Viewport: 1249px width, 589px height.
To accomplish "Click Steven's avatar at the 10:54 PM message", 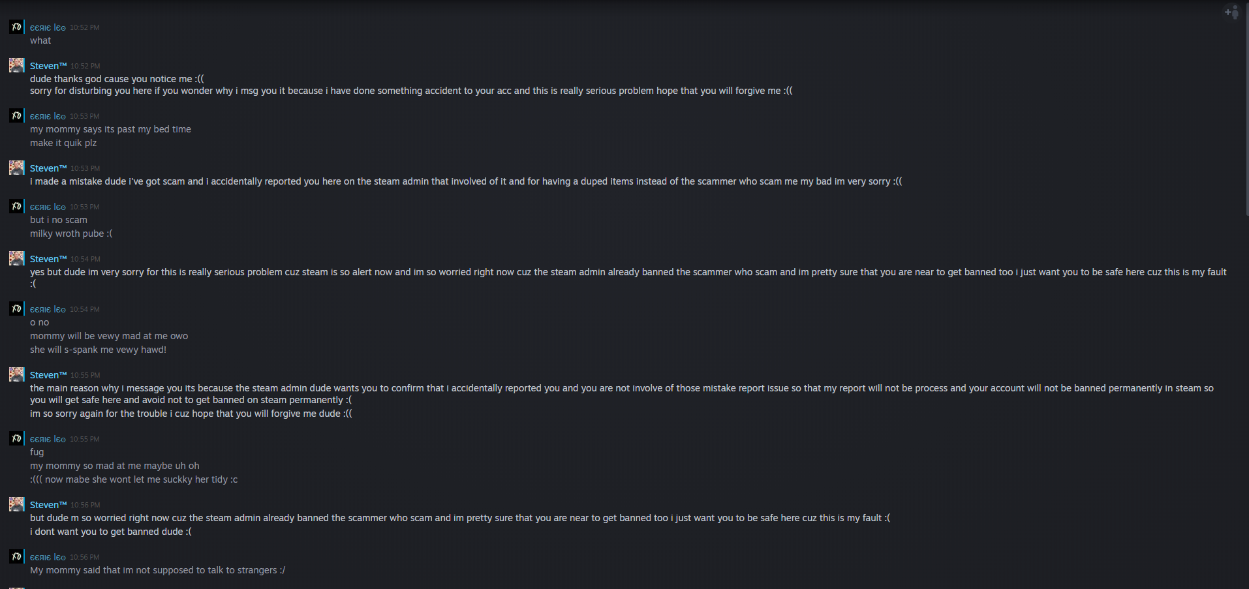I will 16,258.
